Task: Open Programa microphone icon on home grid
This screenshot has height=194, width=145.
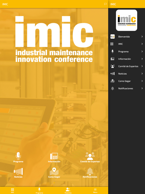Action: (x=18, y=156)
